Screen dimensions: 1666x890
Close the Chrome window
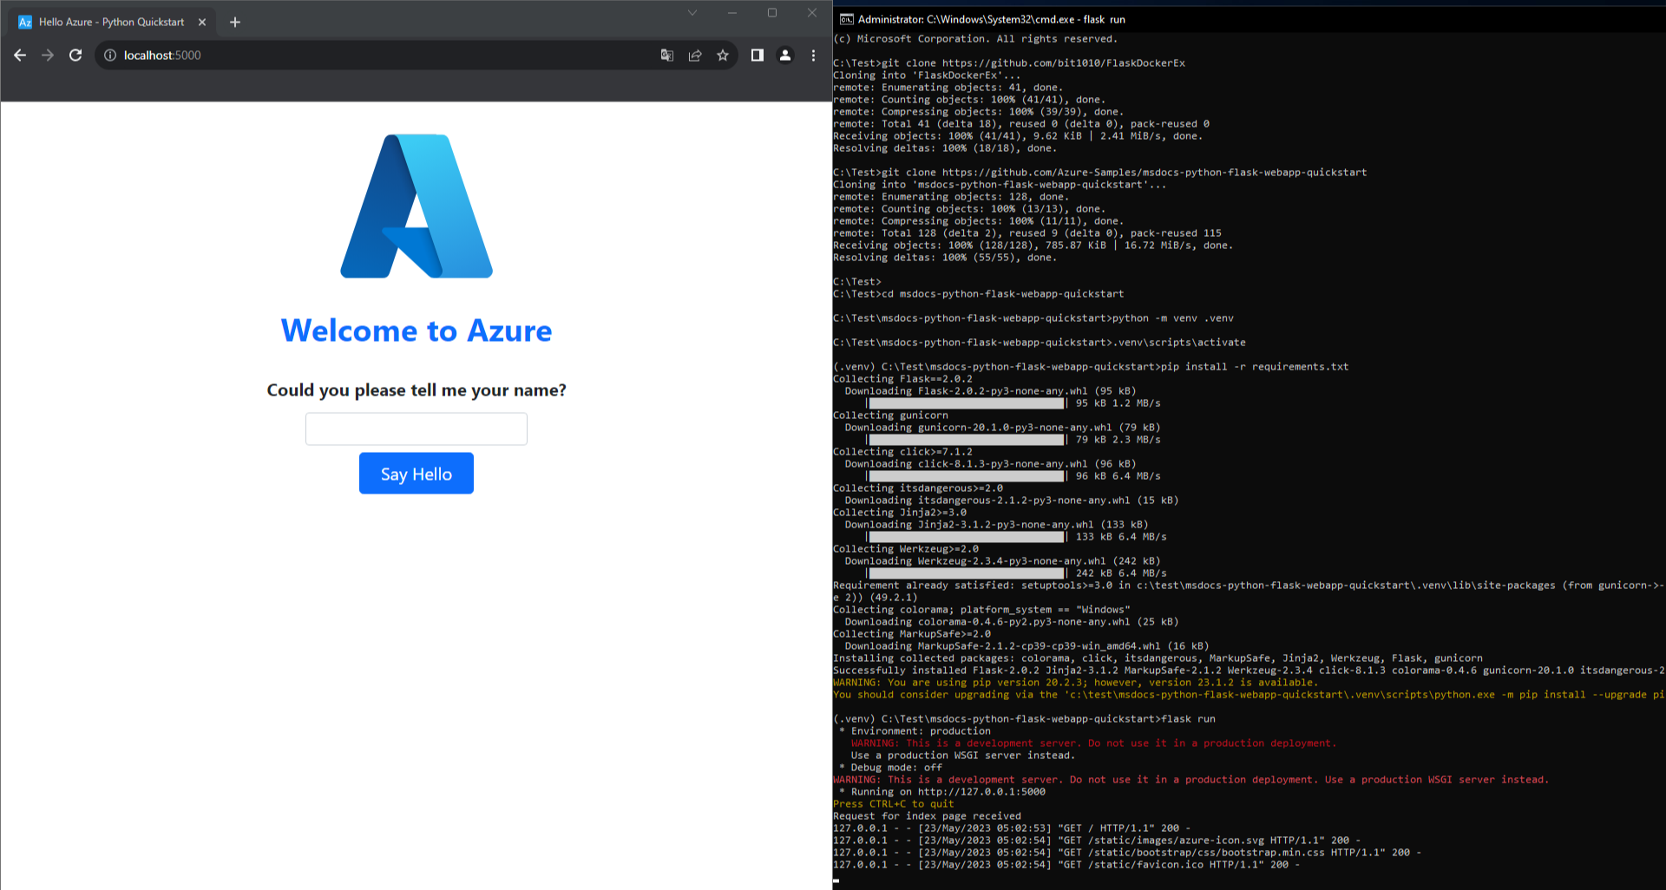(812, 12)
